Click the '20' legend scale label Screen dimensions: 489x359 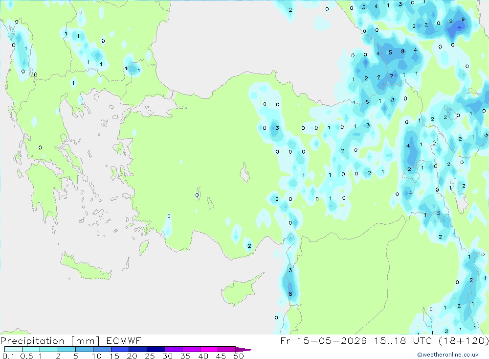coord(132,356)
